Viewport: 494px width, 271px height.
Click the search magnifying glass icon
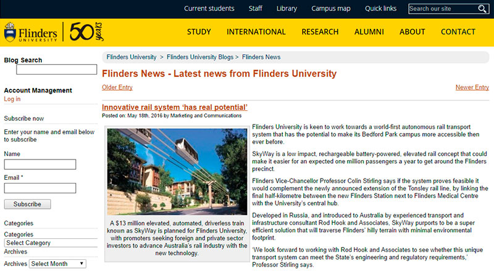click(x=482, y=9)
